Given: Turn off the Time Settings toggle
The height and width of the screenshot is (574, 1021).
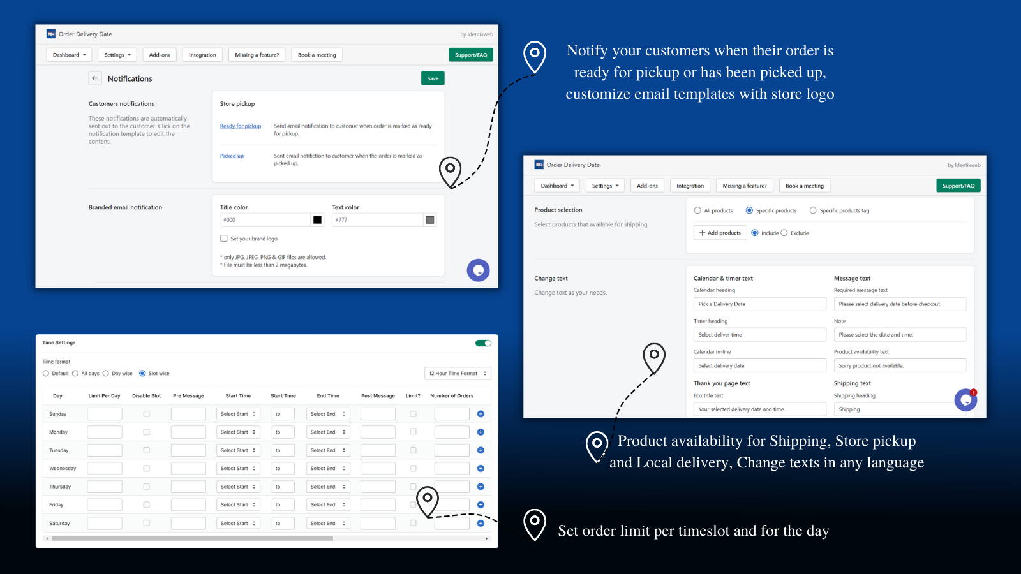Looking at the screenshot, I should point(483,343).
